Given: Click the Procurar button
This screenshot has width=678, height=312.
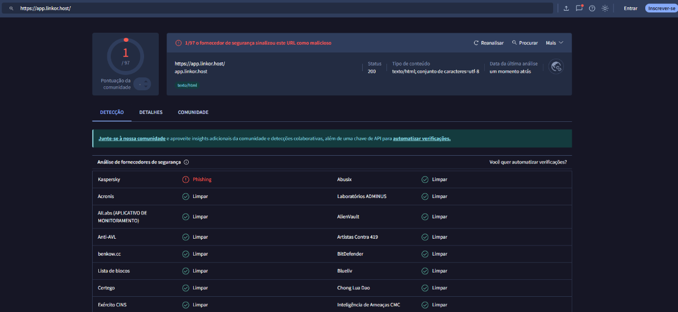Looking at the screenshot, I should [x=525, y=43].
